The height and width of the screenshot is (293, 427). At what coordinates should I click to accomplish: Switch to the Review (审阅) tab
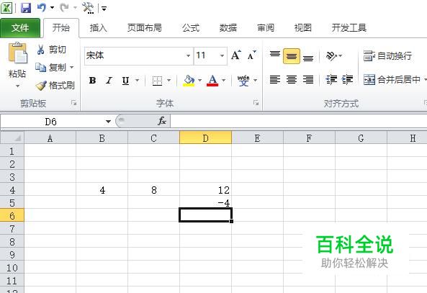pos(266,28)
